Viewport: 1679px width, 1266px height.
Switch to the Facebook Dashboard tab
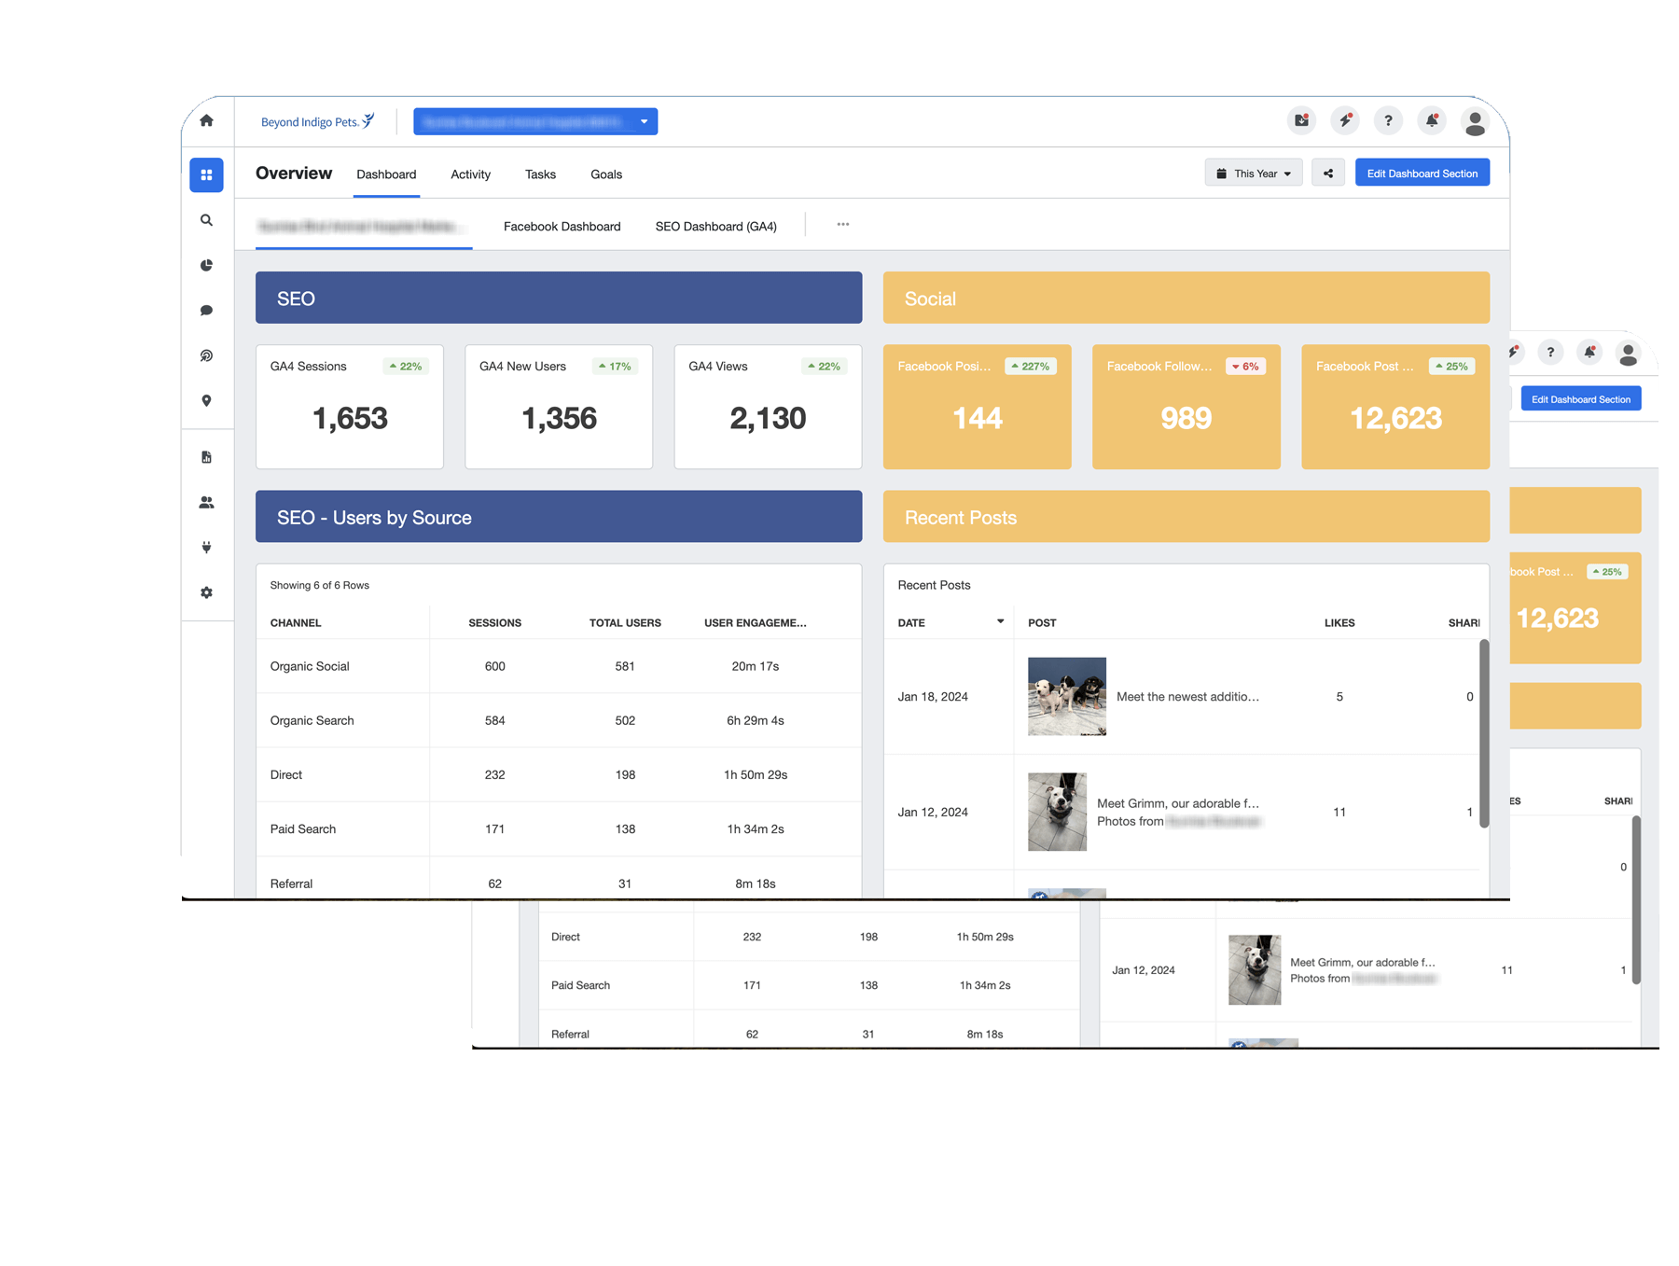pyautogui.click(x=561, y=226)
